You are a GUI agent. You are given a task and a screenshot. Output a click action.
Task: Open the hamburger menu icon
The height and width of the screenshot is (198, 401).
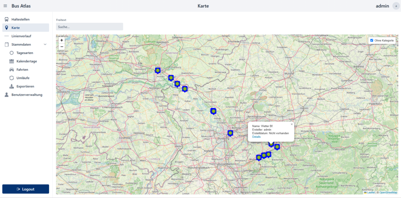(5, 6)
